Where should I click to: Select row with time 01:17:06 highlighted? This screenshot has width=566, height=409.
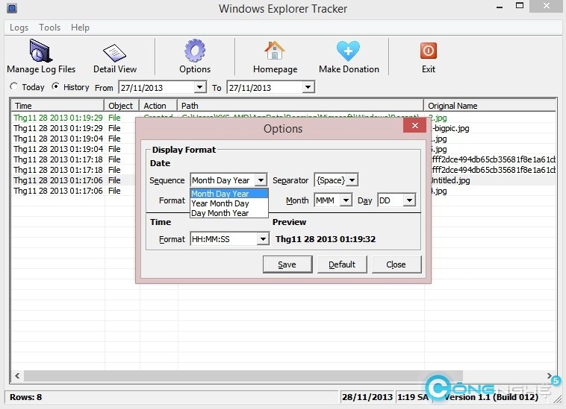tap(58, 180)
